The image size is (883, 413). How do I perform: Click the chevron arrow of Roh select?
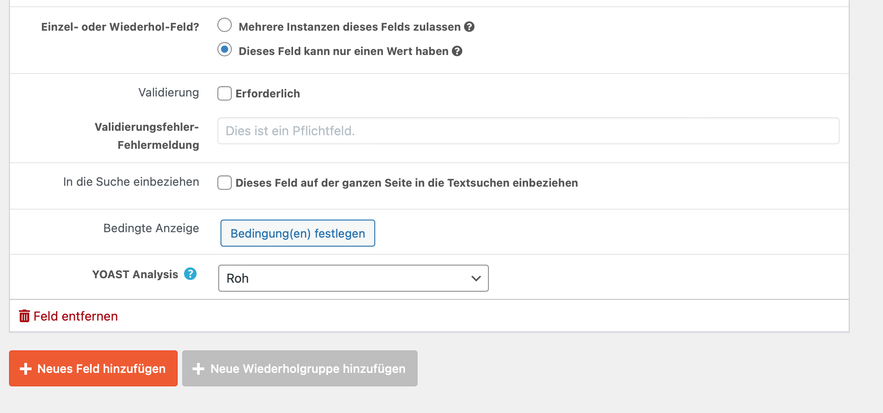(x=476, y=279)
